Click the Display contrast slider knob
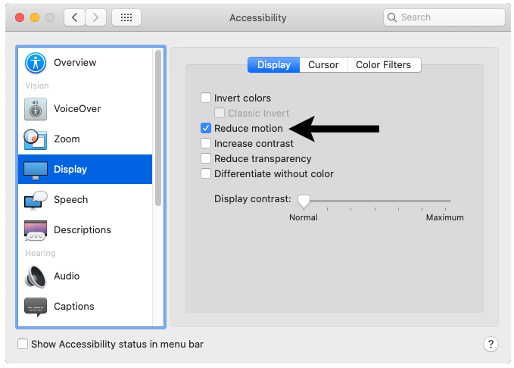 (304, 201)
